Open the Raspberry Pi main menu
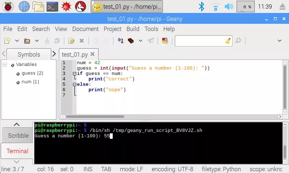Image resolution: width=289 pixels, height=173 pixels. [x=8, y=6]
